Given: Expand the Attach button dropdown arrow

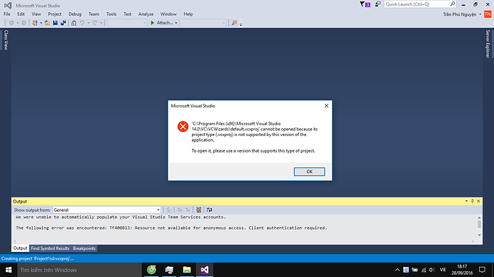Looking at the screenshot, I should coord(176,23).
